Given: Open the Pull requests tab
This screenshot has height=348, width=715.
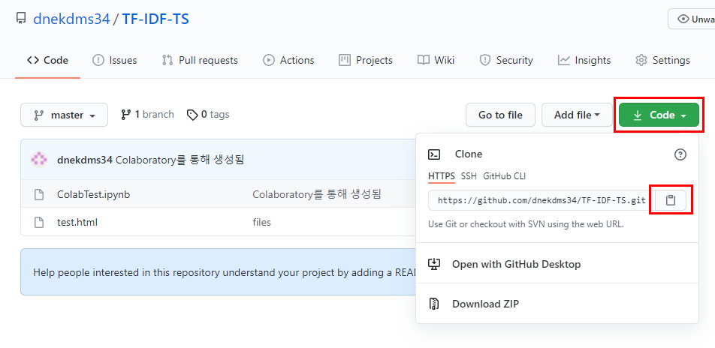Looking at the screenshot, I should 200,60.
